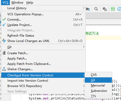Choose Apply Patch... entry
The width and height of the screenshot is (121, 101).
pos(43,59)
